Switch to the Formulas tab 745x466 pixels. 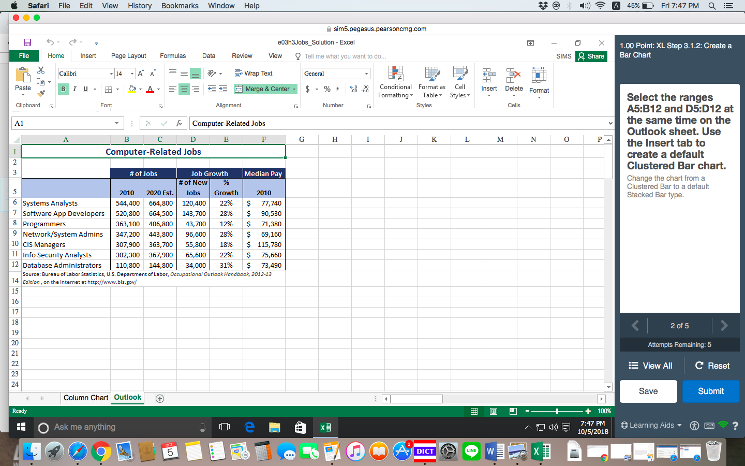click(173, 56)
